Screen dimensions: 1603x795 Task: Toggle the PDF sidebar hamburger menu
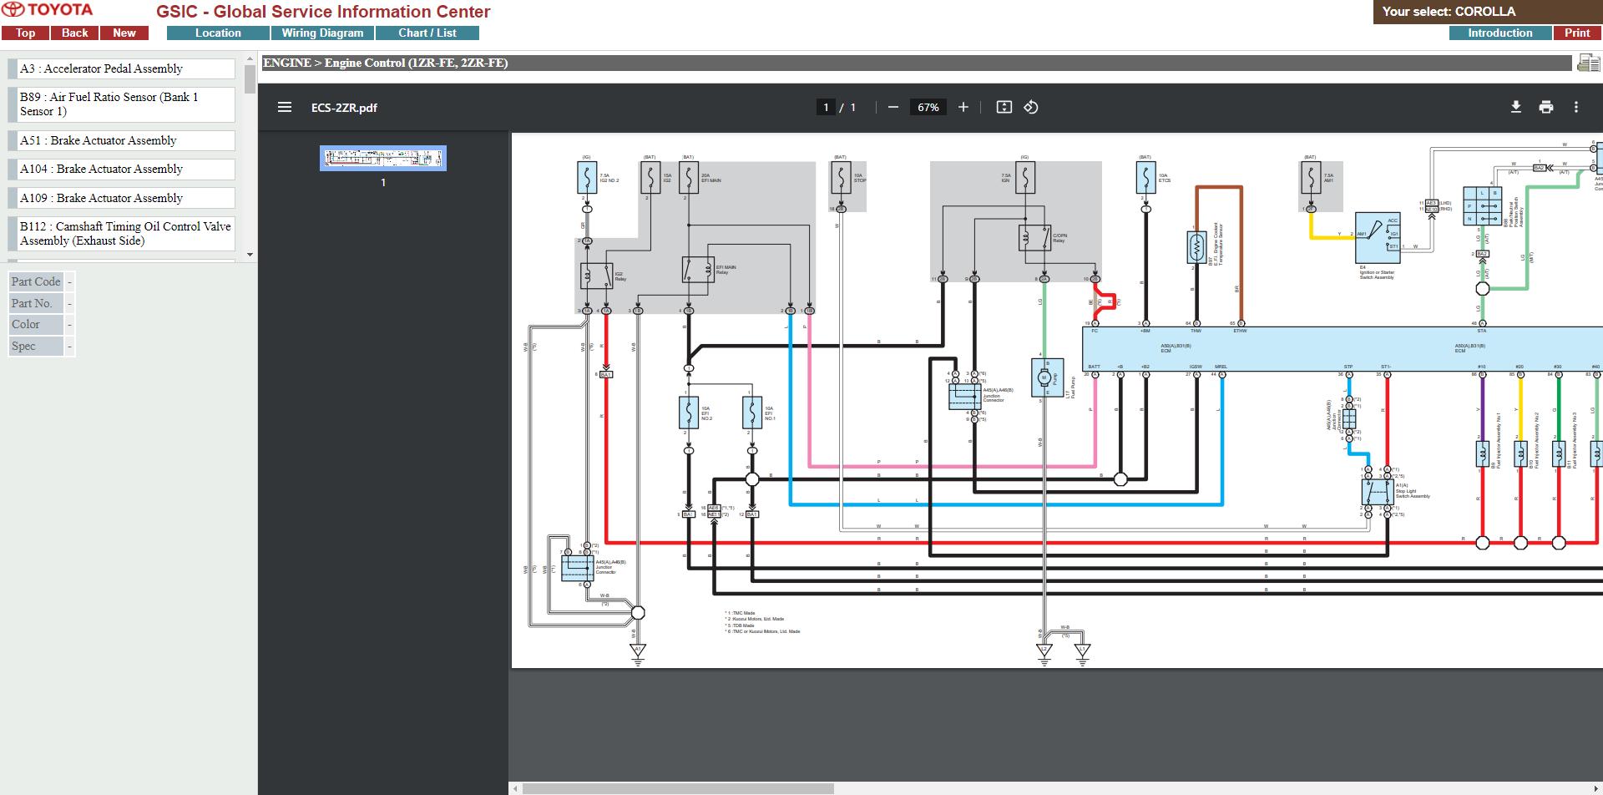pyautogui.click(x=285, y=107)
